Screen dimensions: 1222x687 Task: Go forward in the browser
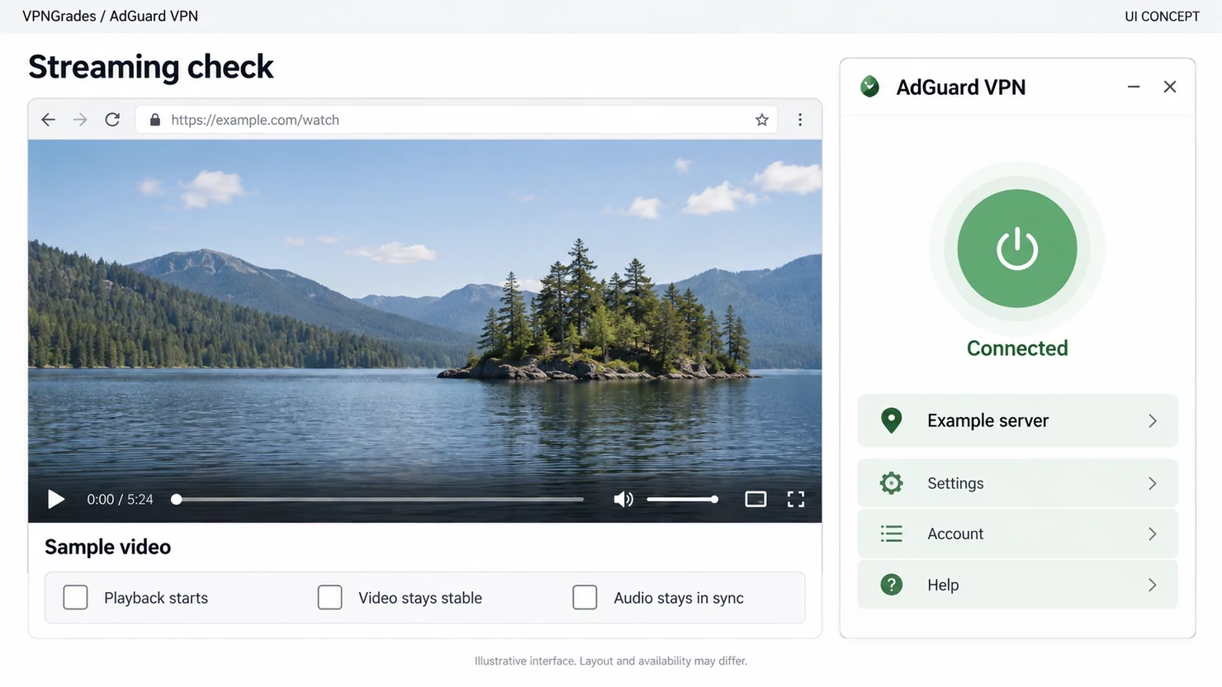(80, 120)
